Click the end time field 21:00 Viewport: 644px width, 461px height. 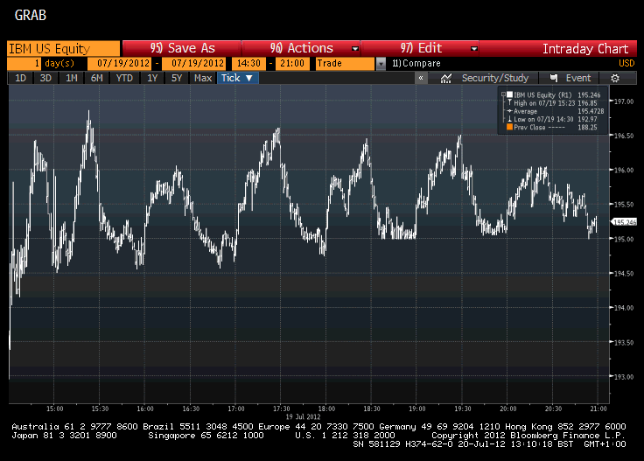pyautogui.click(x=292, y=64)
